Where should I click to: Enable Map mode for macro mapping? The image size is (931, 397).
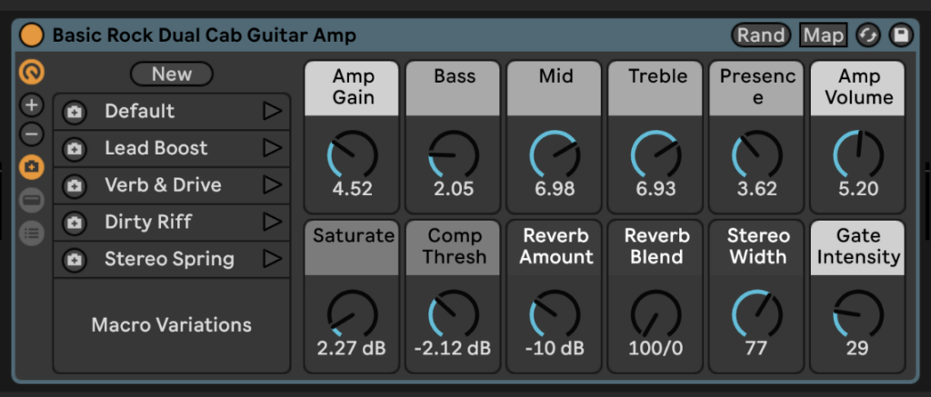coord(823,35)
